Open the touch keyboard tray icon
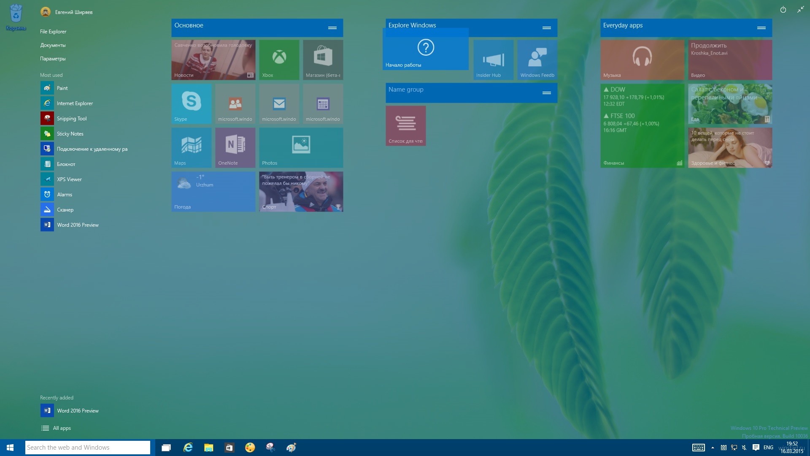The image size is (810, 456). point(699,448)
